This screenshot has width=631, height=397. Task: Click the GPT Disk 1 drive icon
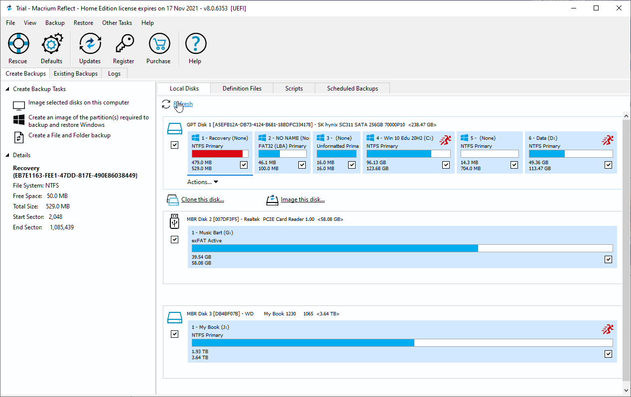[175, 129]
